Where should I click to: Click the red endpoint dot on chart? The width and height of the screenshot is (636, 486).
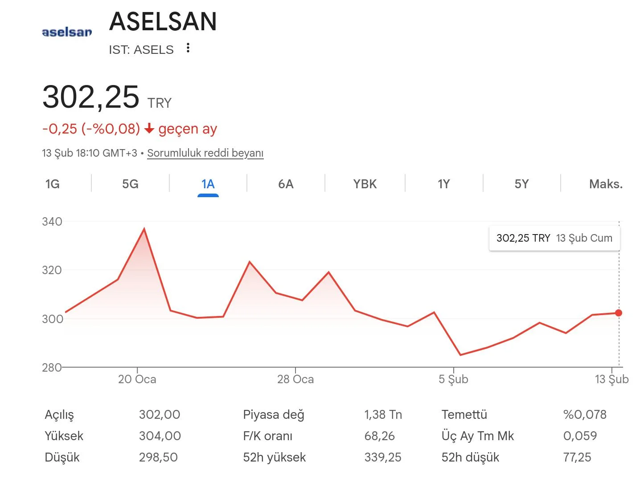(x=619, y=313)
